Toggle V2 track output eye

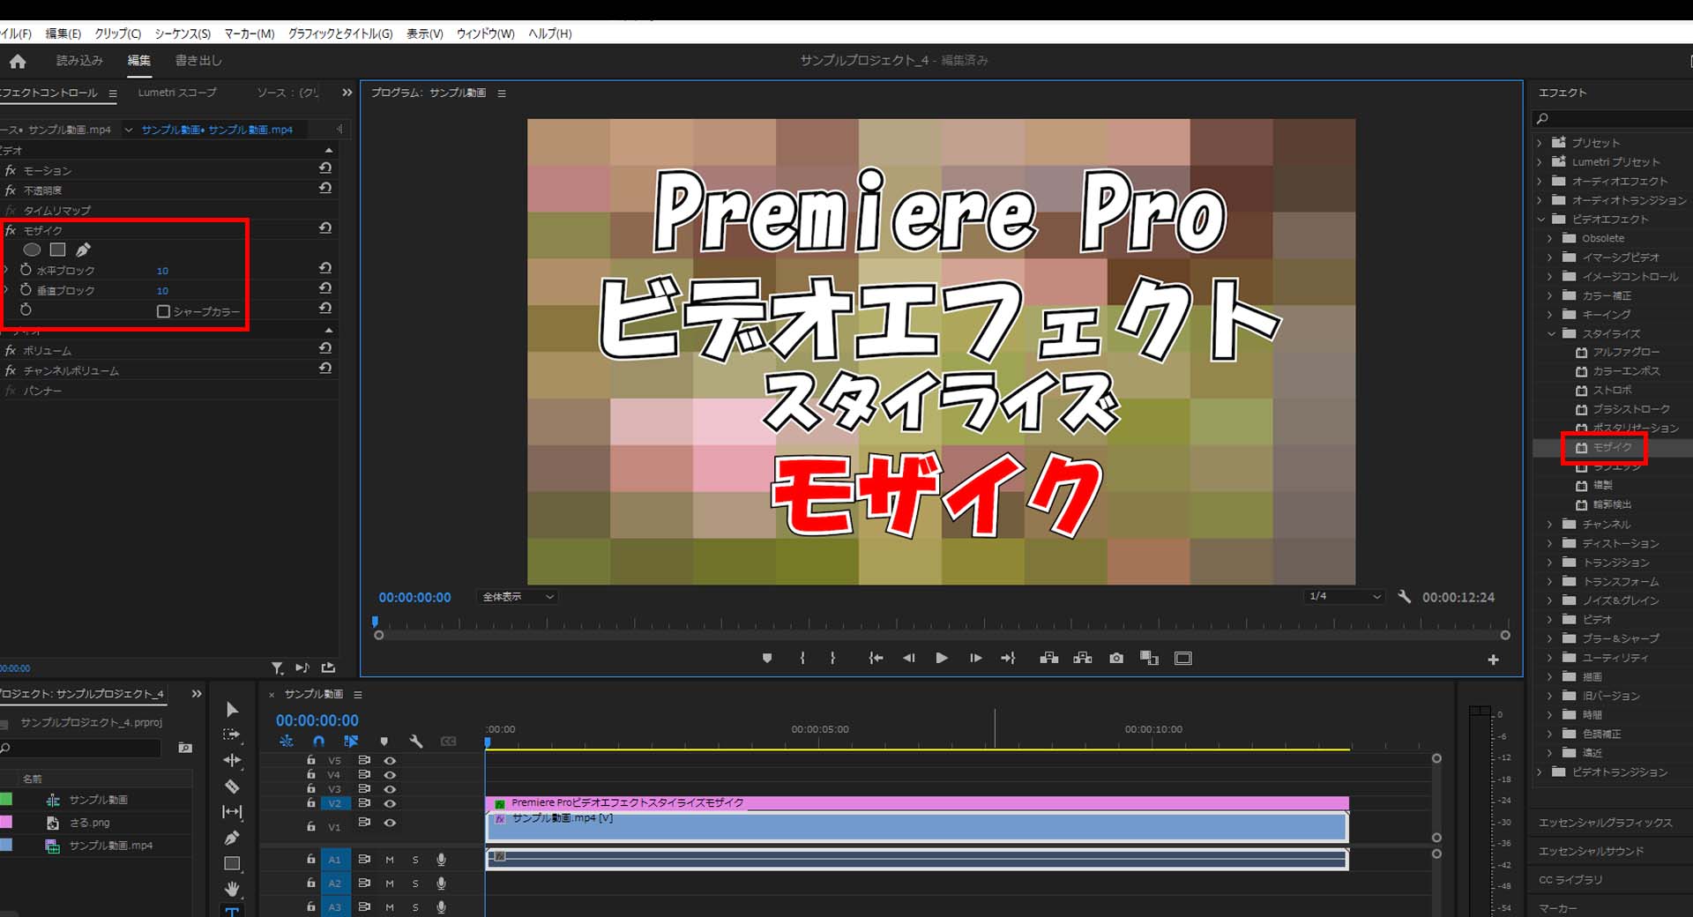point(390,803)
